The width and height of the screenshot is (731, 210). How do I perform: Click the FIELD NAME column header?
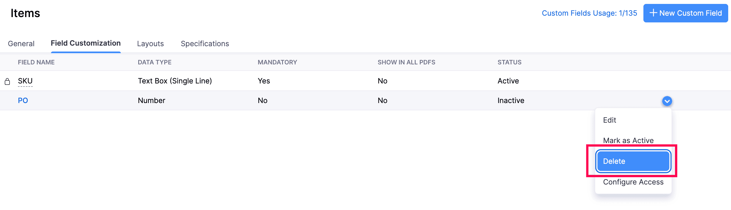point(36,62)
